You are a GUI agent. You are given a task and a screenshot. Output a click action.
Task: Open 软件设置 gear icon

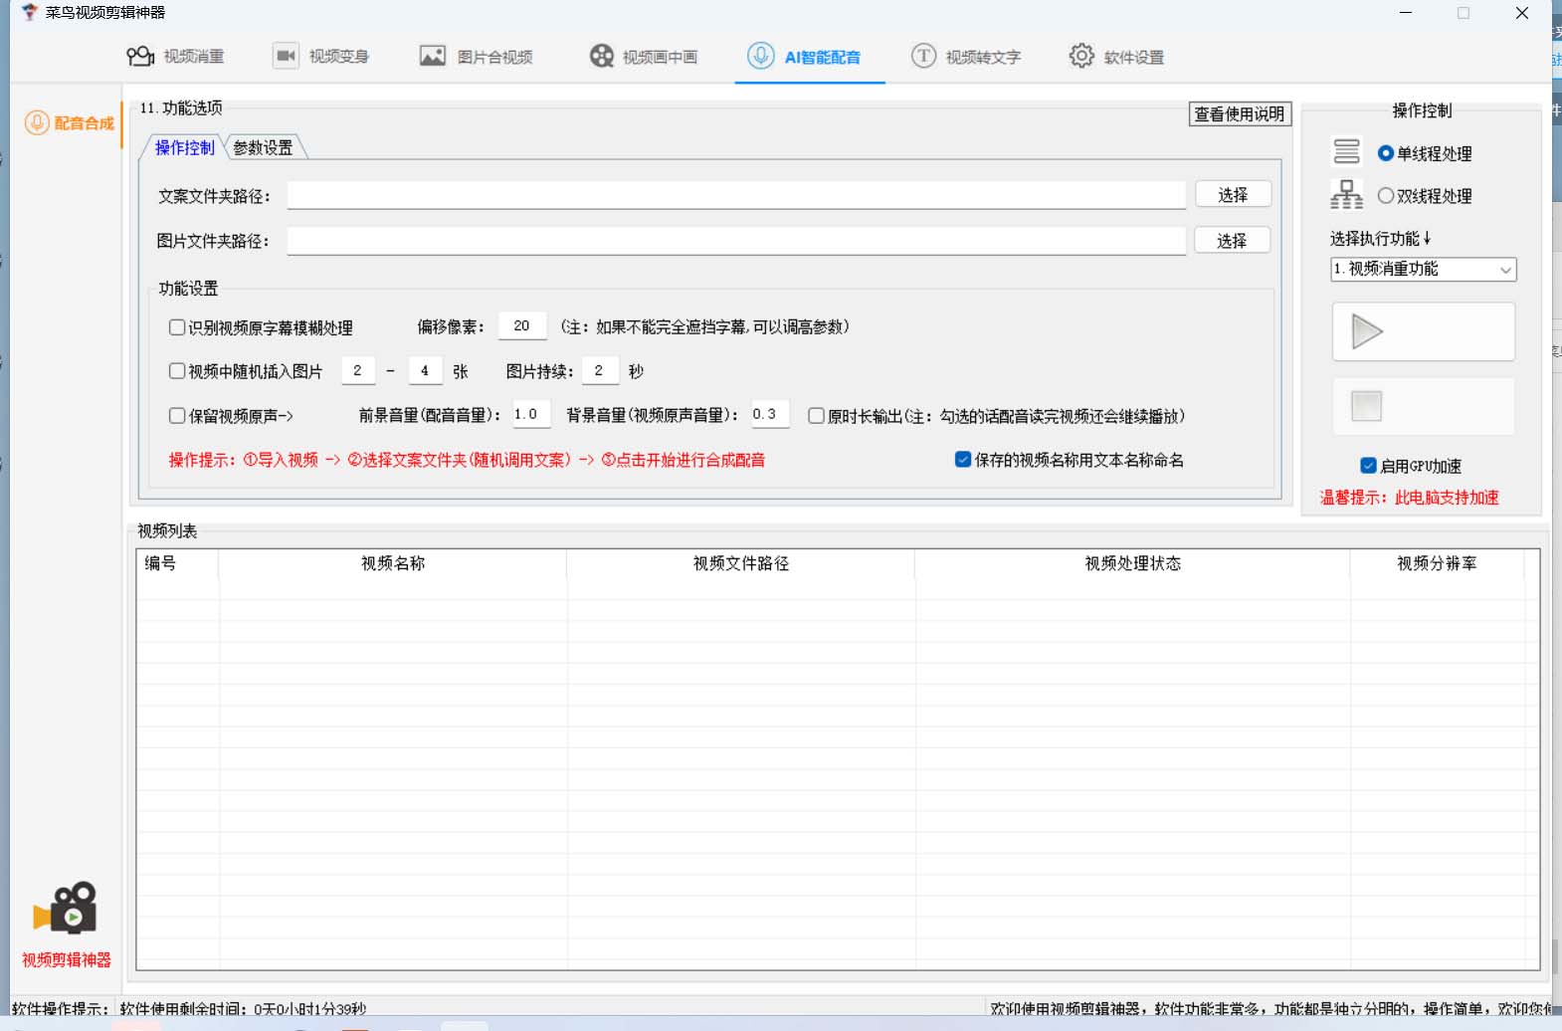click(x=1081, y=57)
